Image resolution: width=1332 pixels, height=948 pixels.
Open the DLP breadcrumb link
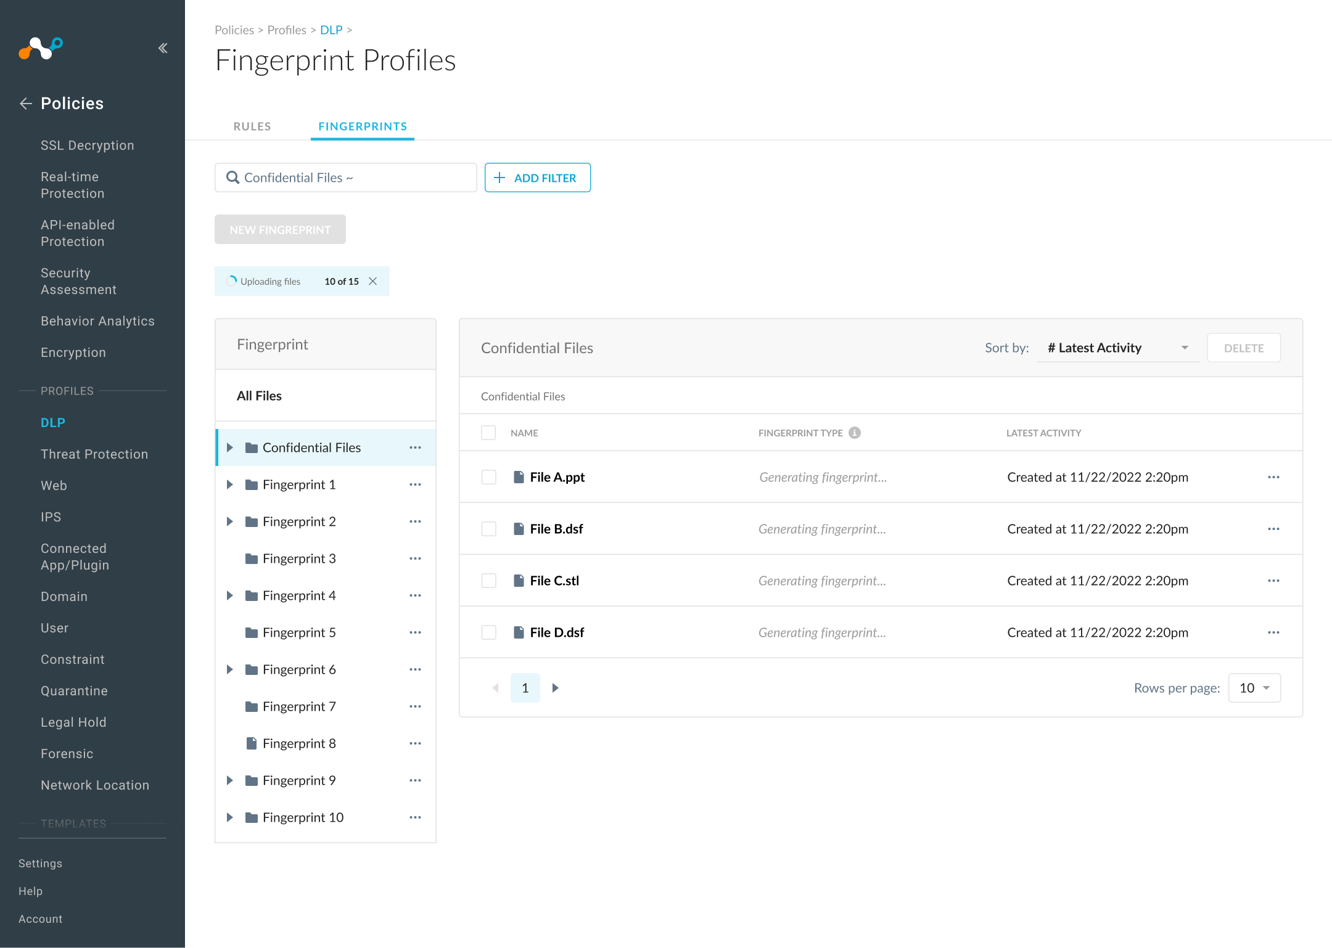point(331,30)
